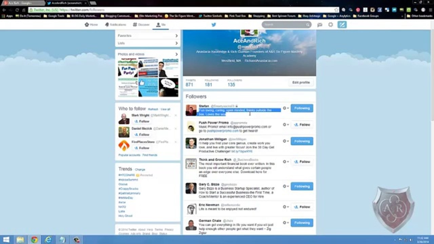The height and width of the screenshot is (244, 434).
Task: Open Internet Explorer in taskbar
Action: (48, 240)
